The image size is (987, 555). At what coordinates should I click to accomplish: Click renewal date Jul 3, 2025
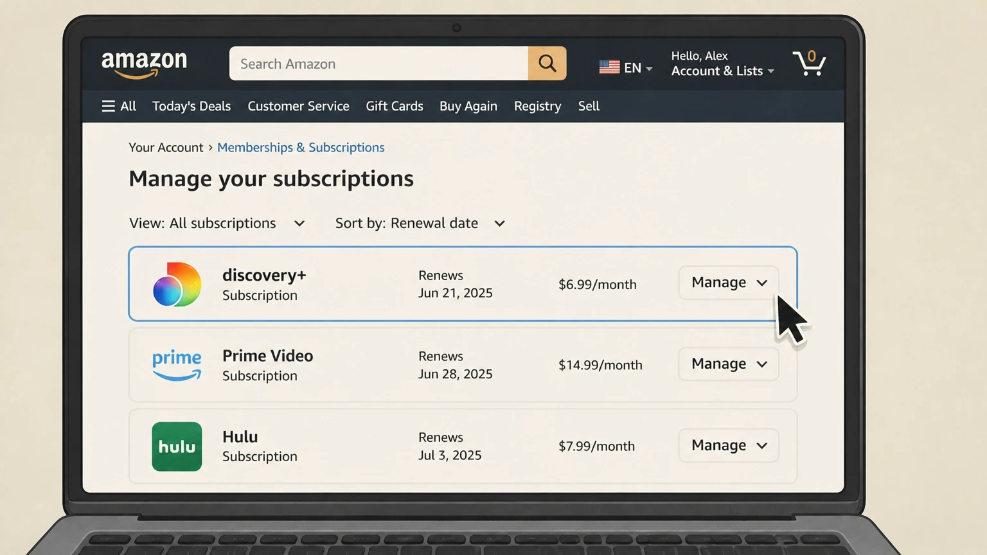450,455
